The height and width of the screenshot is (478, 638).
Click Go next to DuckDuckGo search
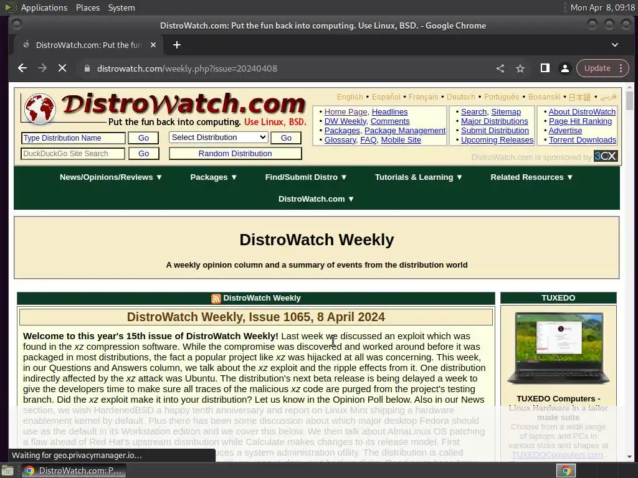click(x=143, y=154)
